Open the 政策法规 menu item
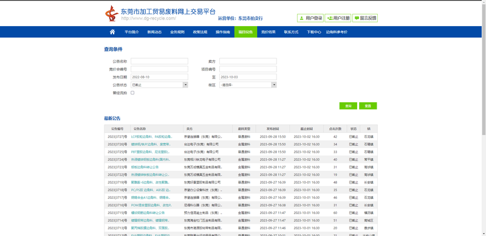 (200, 32)
